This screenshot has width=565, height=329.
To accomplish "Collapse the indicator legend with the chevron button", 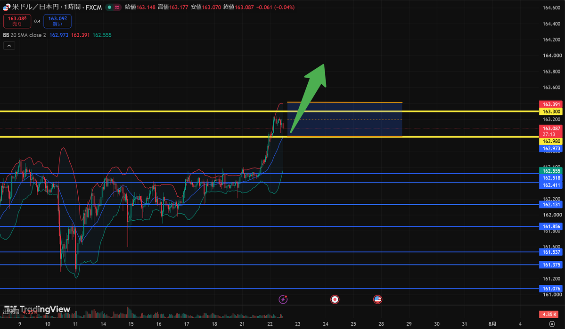I will point(9,46).
